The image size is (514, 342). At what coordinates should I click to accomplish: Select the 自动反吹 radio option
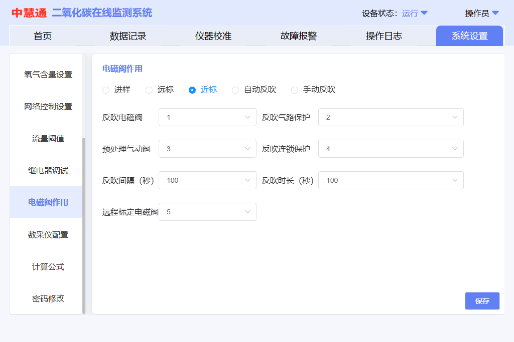click(x=235, y=90)
